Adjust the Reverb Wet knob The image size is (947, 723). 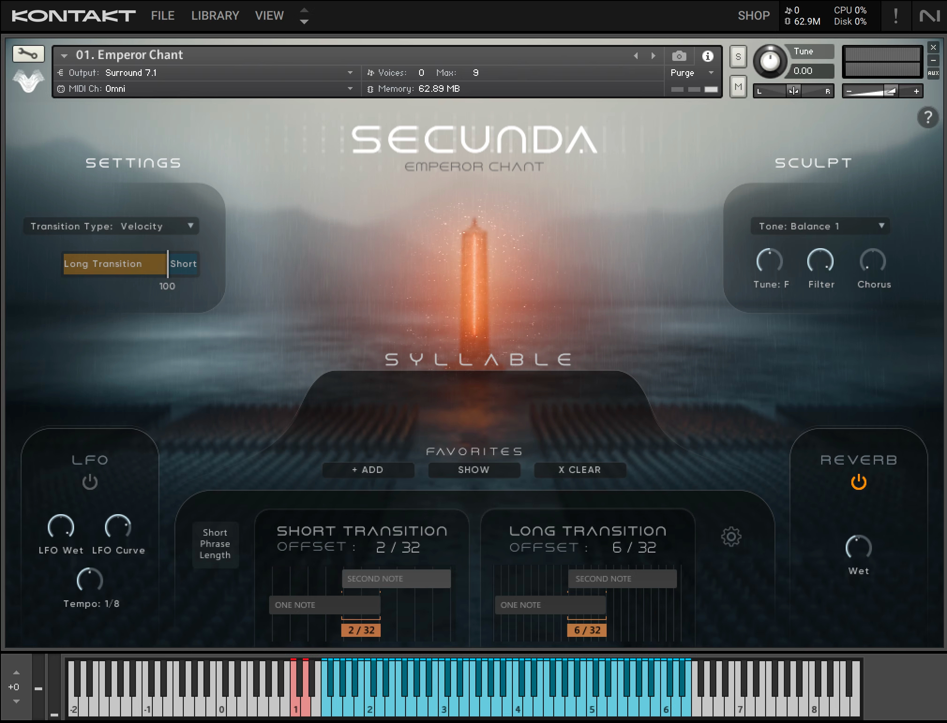pos(858,547)
